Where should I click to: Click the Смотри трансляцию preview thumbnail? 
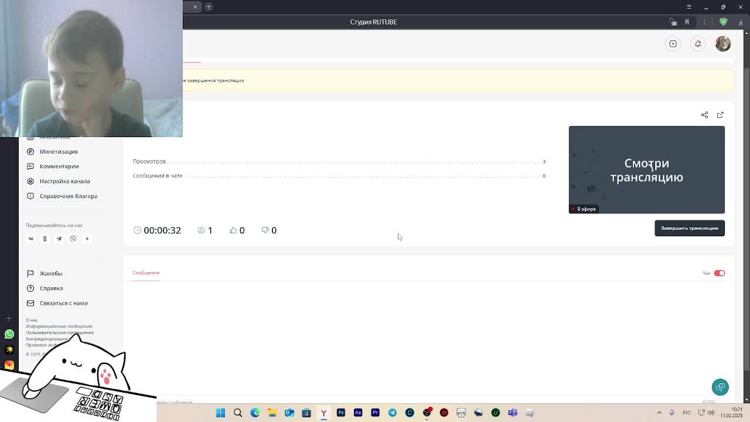(x=647, y=170)
